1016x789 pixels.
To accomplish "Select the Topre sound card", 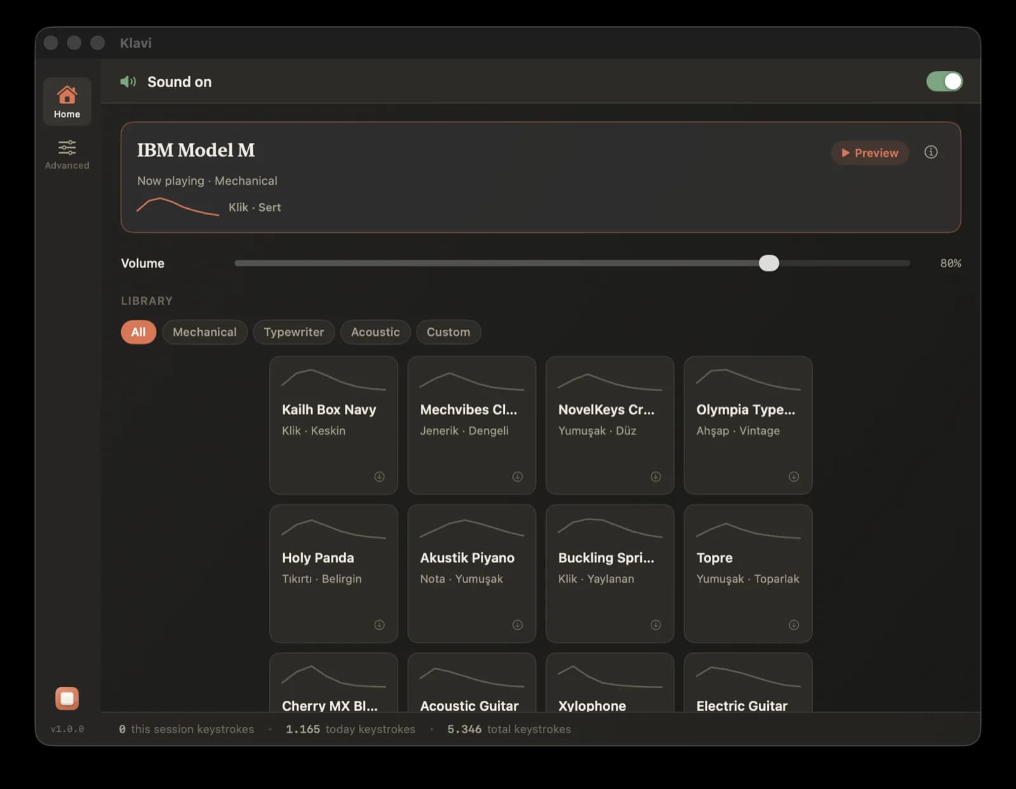I will 748,574.
